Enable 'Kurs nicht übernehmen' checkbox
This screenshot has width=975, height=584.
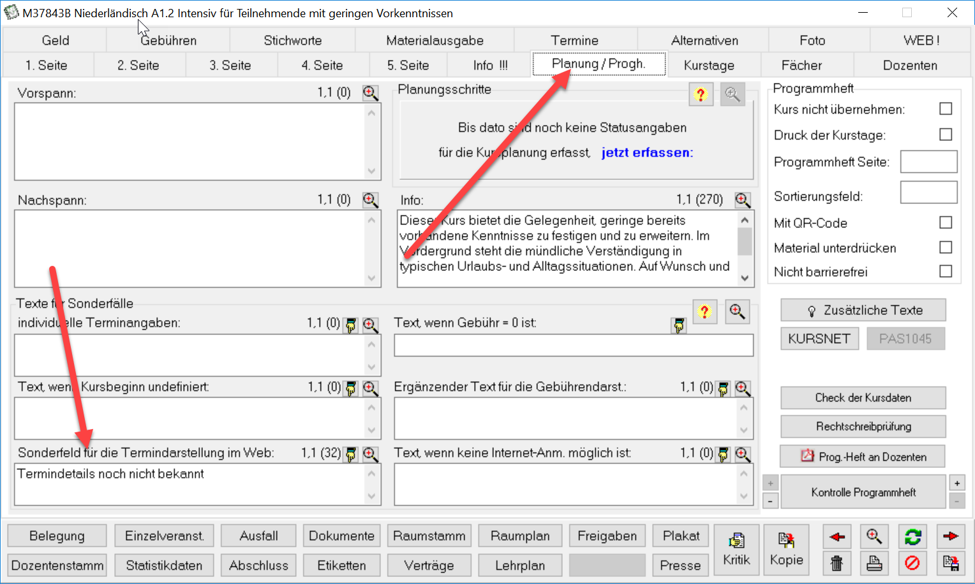point(946,109)
